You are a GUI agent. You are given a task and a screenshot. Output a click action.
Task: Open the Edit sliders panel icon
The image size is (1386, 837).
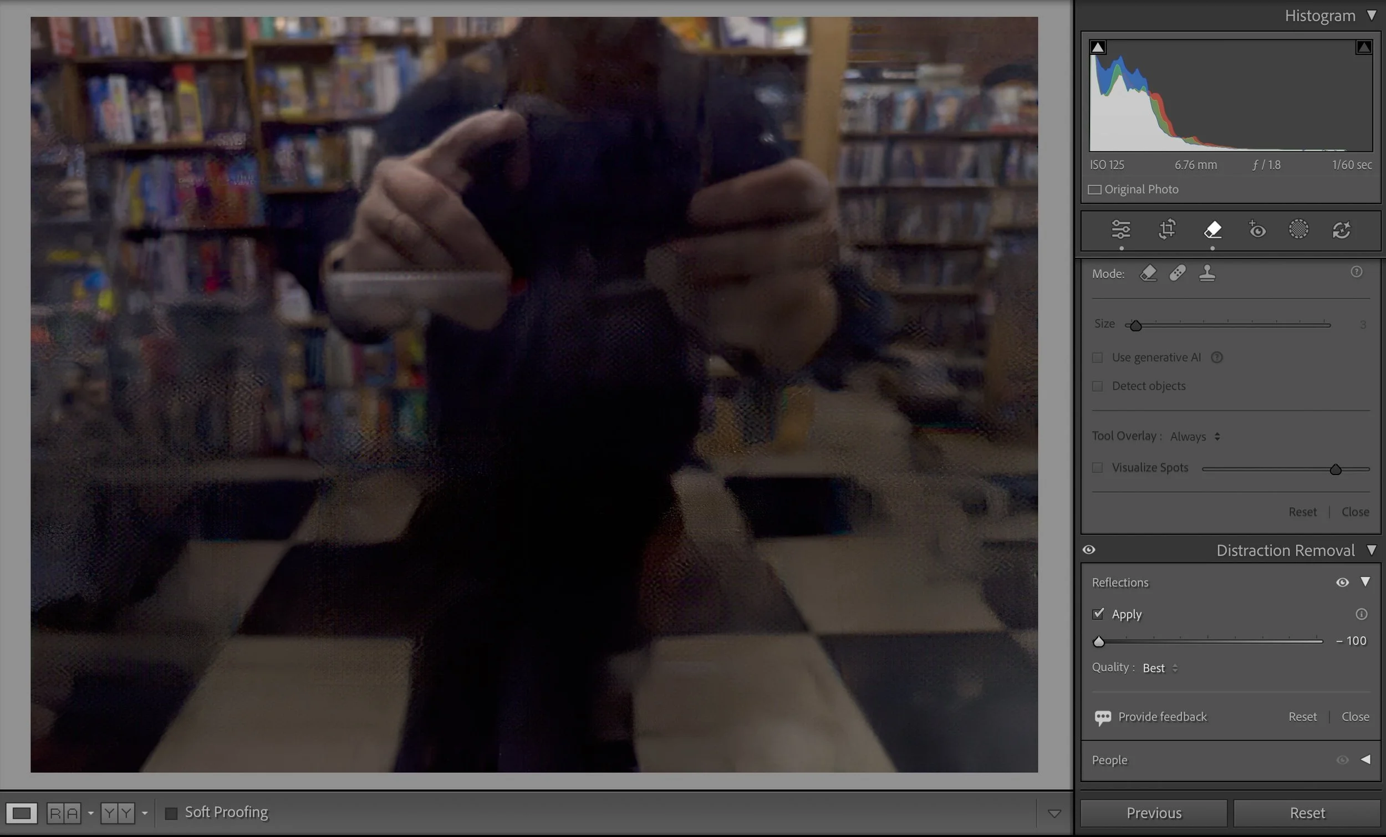(1120, 229)
